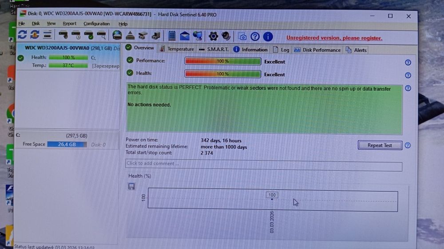Screen dimensions: 444x249
Task: Click the '342 days, 16 hours' value
Action: pos(221,141)
